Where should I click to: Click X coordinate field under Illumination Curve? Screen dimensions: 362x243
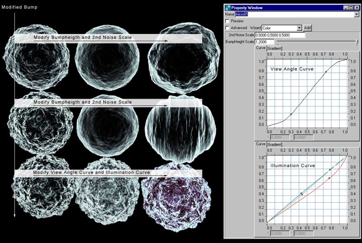(x=279, y=233)
